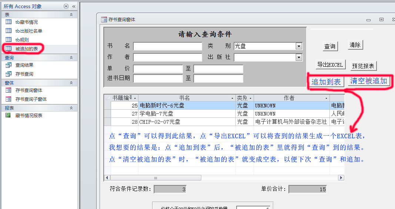Select the row selector for record 28
Image resolution: width=395 pixels, height=209 pixels.
[x=107, y=122]
